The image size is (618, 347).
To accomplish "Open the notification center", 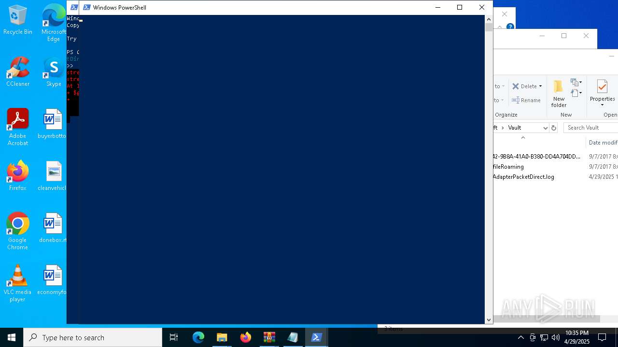I will 602,337.
